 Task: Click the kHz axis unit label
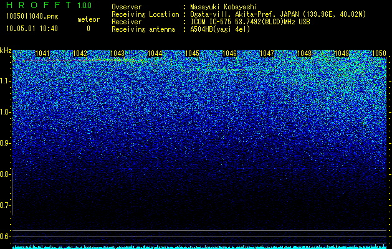point(6,50)
